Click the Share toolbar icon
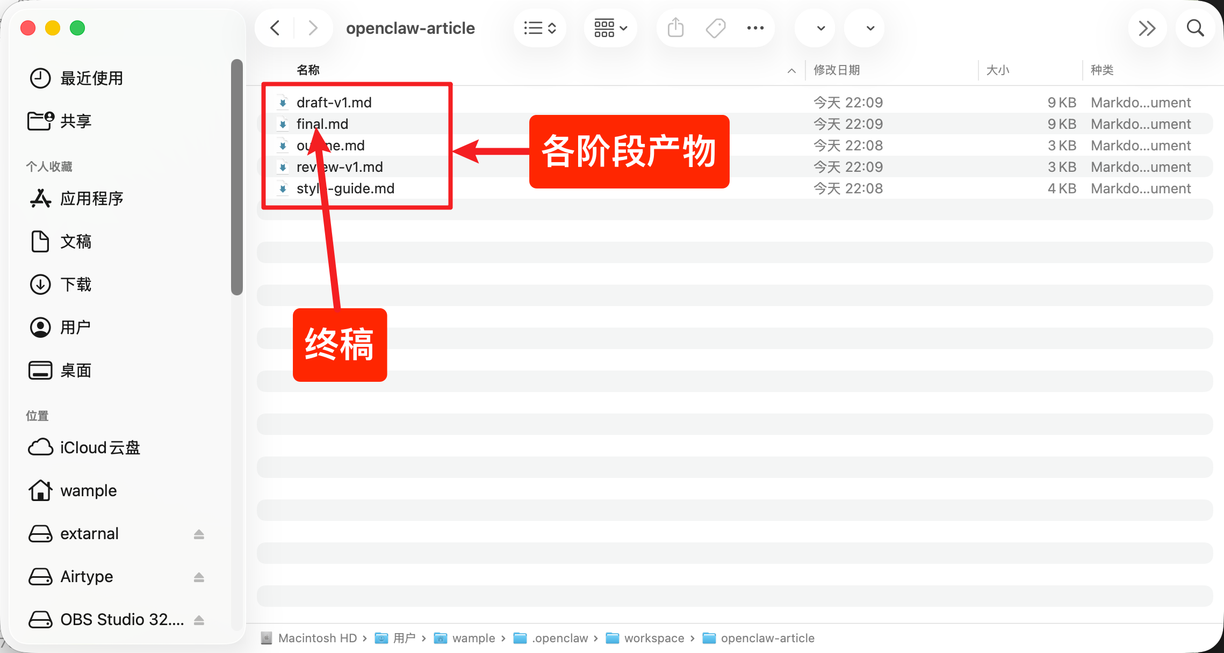Viewport: 1224px width, 653px height. pos(675,28)
